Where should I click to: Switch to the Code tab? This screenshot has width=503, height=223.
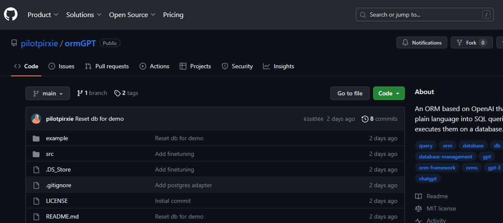point(26,66)
